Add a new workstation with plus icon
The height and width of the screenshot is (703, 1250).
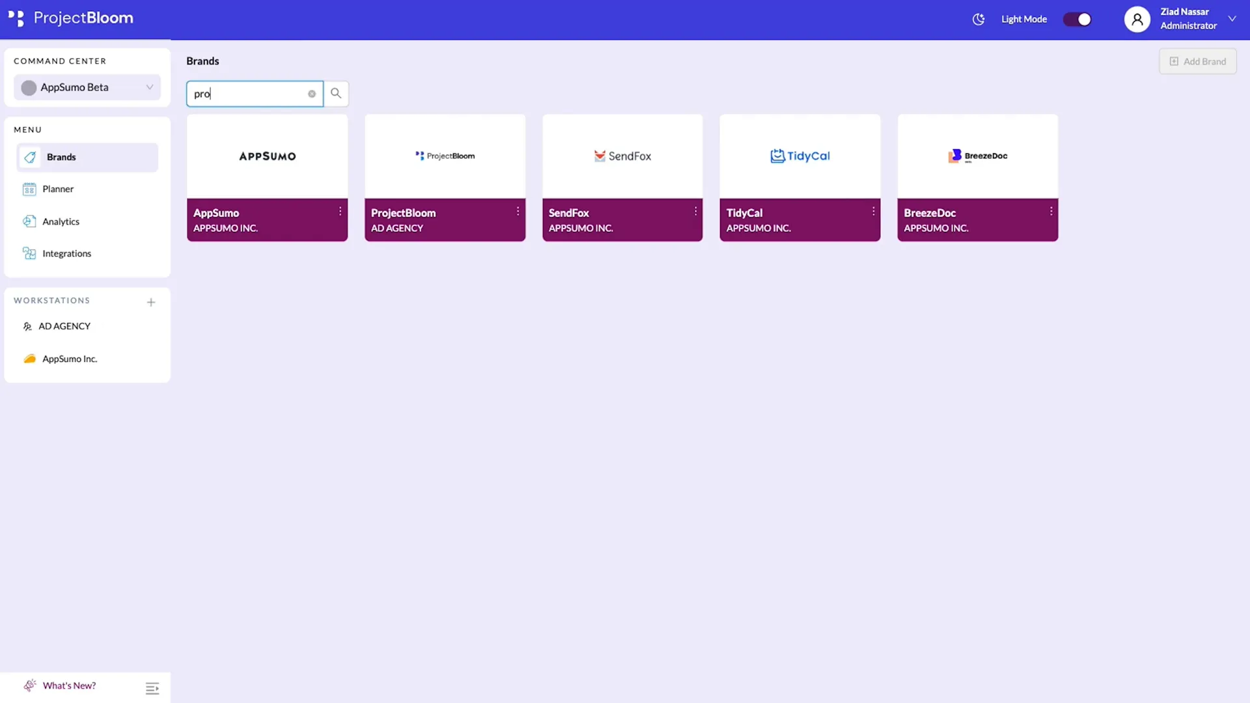(x=151, y=302)
